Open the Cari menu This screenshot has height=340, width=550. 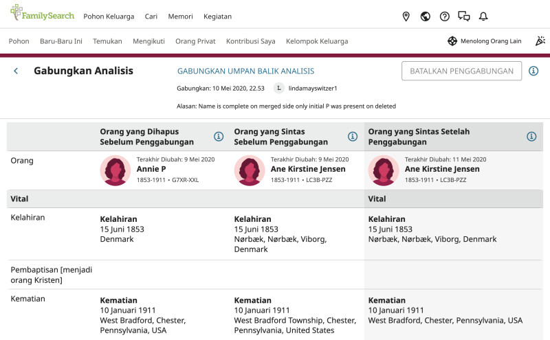click(x=151, y=16)
